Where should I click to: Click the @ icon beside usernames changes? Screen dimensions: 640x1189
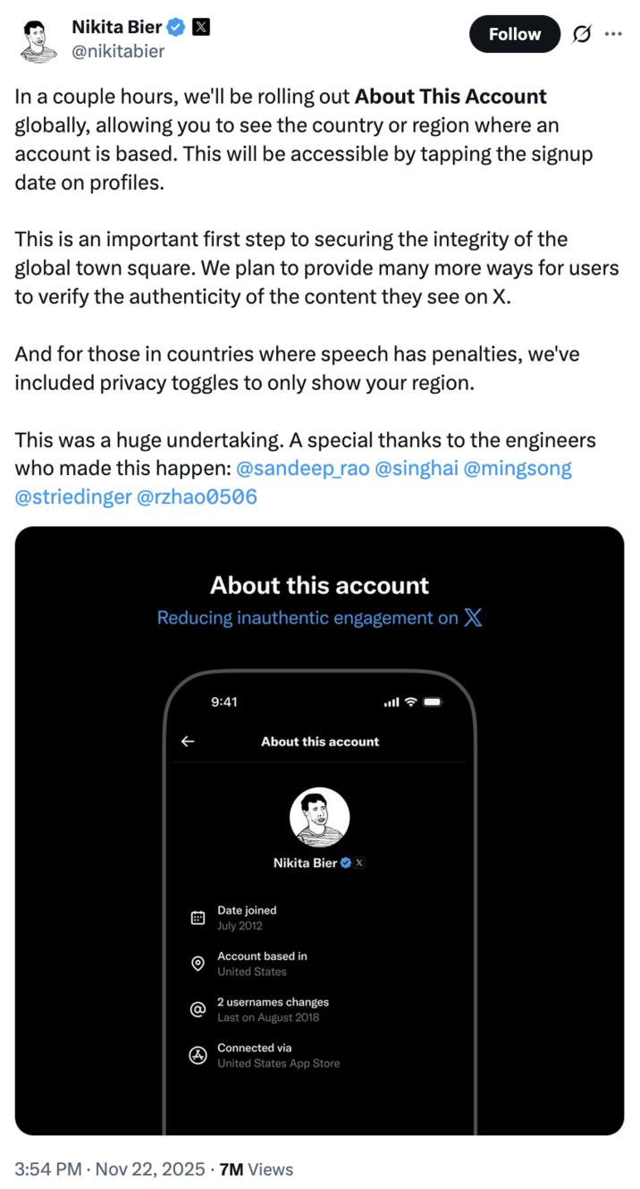tap(198, 1009)
